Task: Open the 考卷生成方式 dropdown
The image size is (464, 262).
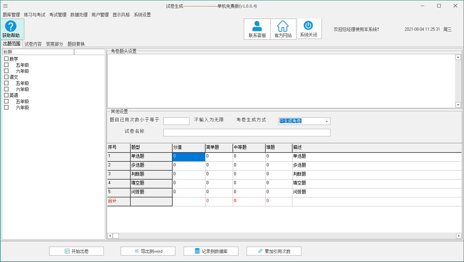Action: 326,121
